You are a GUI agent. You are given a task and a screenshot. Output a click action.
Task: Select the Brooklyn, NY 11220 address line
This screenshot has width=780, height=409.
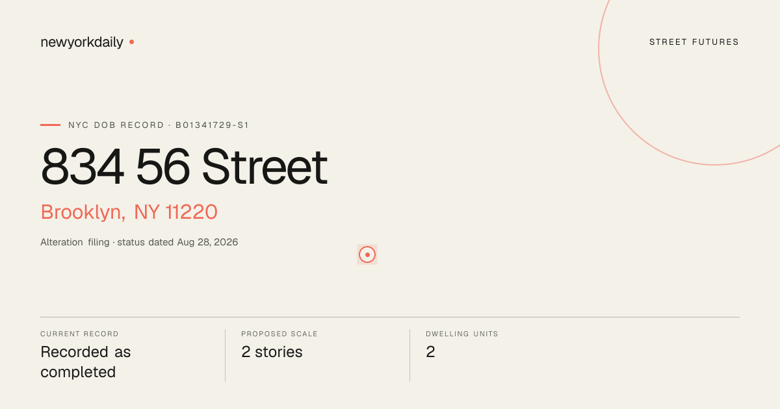coord(129,212)
